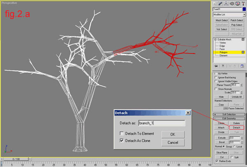Uncheck Detach As Clone option
Image resolution: width=247 pixels, height=167 pixels.
tap(122, 141)
